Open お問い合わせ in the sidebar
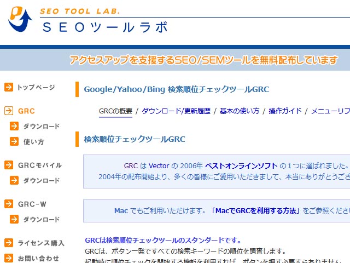Viewport: 350px width, 263px height. click(38, 258)
